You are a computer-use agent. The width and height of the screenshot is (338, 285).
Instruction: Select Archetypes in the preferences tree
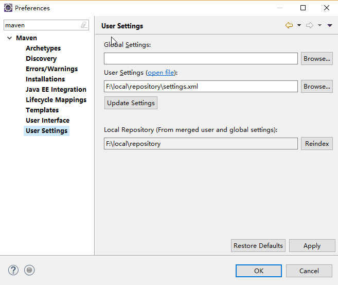click(43, 48)
